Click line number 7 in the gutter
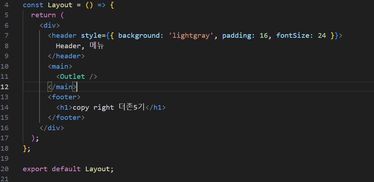 tap(6, 36)
